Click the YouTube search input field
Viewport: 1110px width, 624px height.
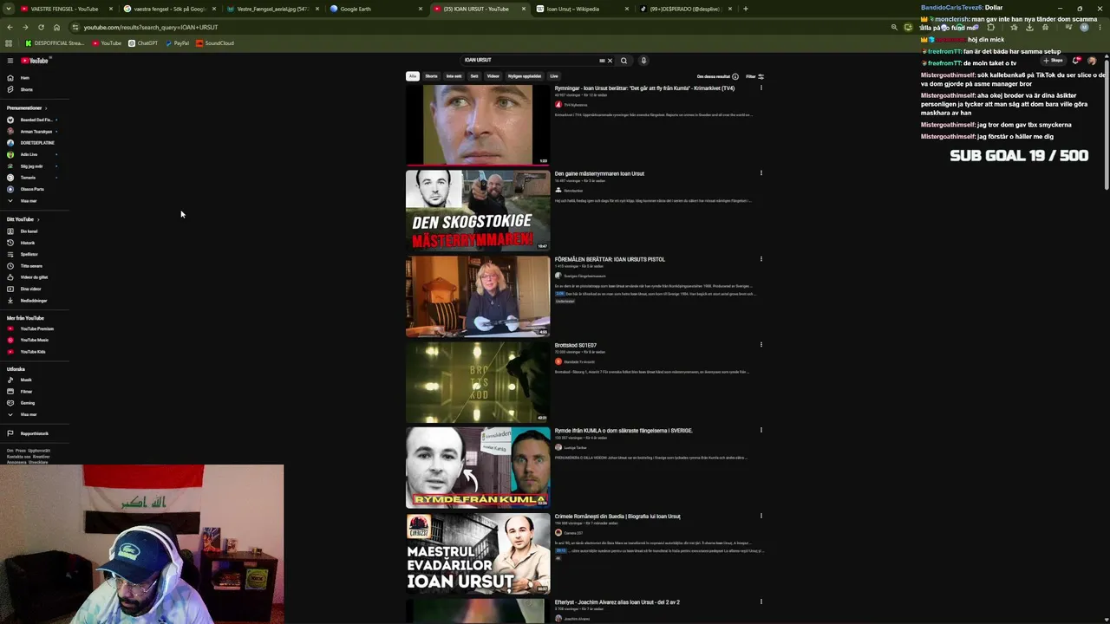point(531,61)
